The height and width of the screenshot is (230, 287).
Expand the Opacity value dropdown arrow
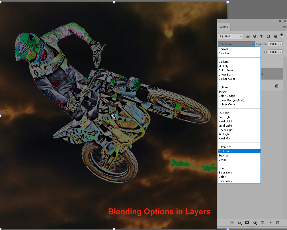click(280, 44)
